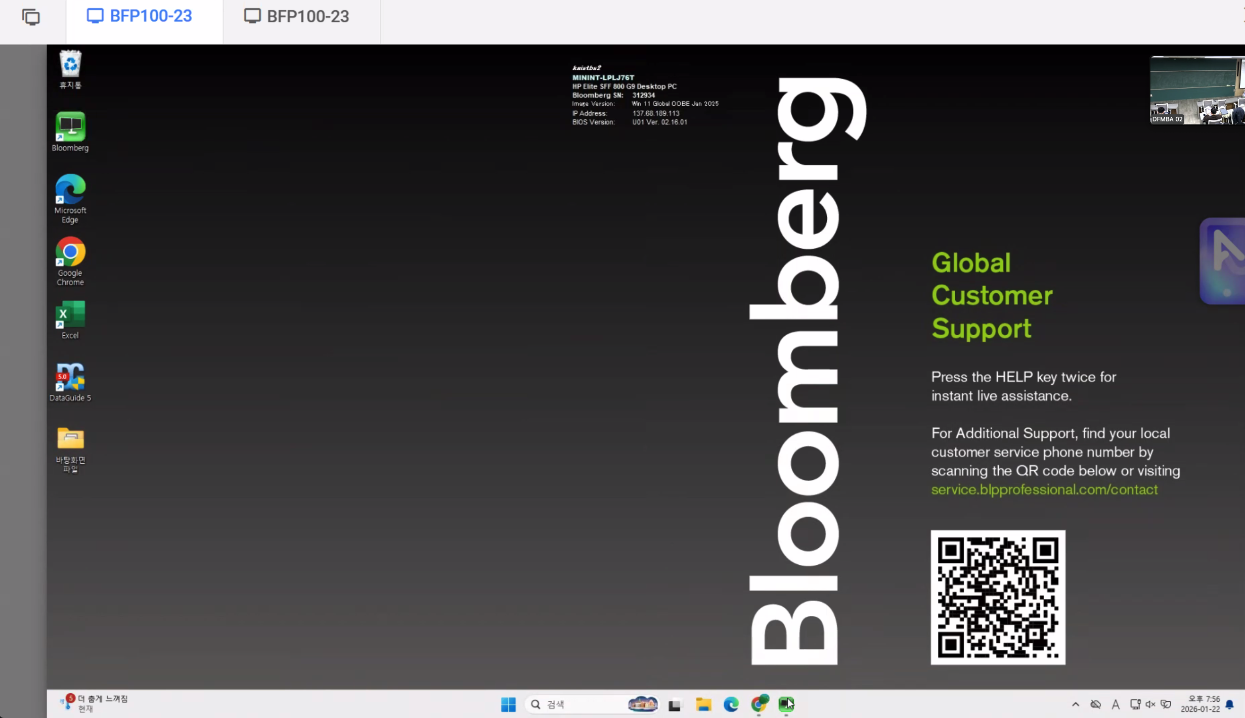
Task: Toggle the IME language indicator A
Action: click(x=1116, y=704)
